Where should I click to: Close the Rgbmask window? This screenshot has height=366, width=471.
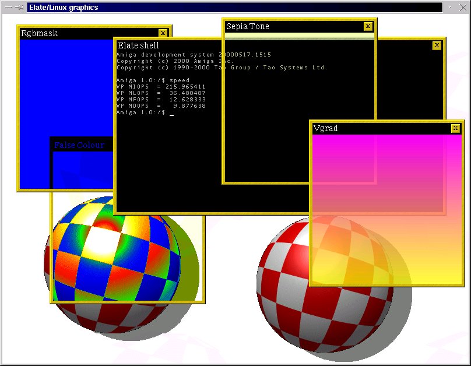point(163,33)
